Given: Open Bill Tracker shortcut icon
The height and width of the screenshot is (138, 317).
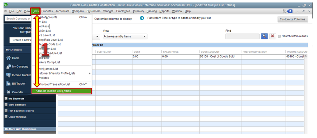Looking at the screenshot, I should pos(8,84).
